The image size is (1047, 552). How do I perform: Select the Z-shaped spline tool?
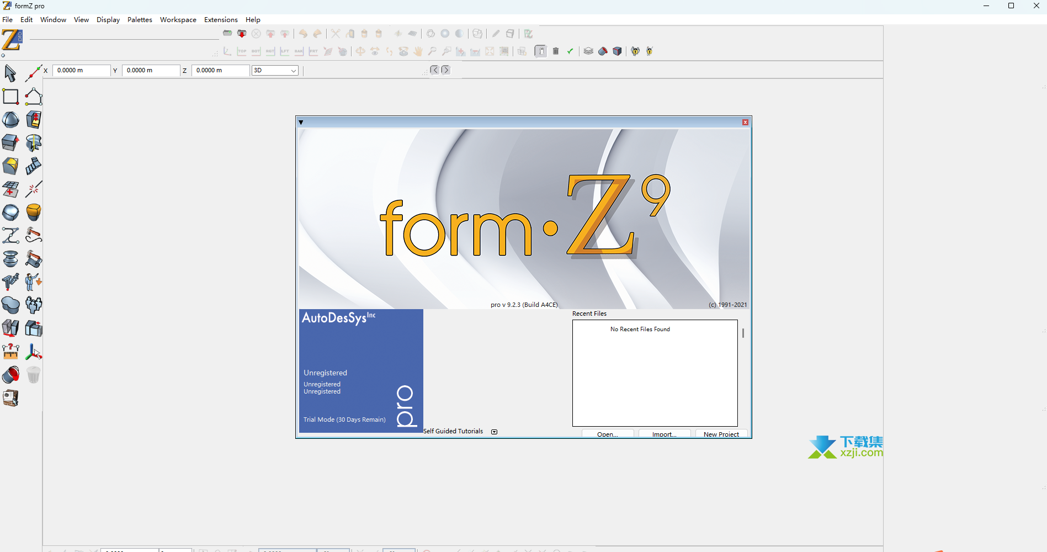click(x=10, y=235)
